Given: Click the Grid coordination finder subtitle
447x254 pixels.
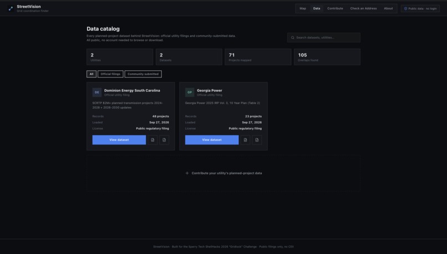Looking at the screenshot, I should (x=33, y=11).
